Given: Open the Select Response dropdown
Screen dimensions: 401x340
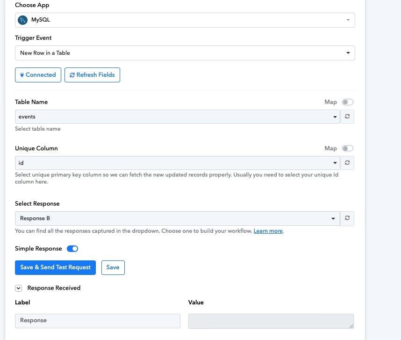Looking at the screenshot, I should [x=178, y=218].
